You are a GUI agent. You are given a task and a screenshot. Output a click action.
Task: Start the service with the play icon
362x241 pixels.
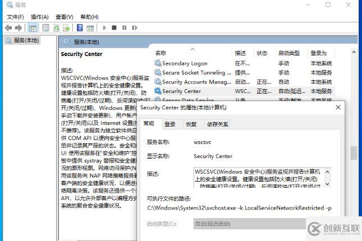pyautogui.click(x=104, y=27)
